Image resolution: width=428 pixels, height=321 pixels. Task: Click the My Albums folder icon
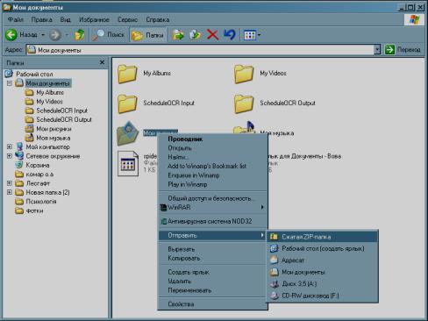tap(127, 74)
